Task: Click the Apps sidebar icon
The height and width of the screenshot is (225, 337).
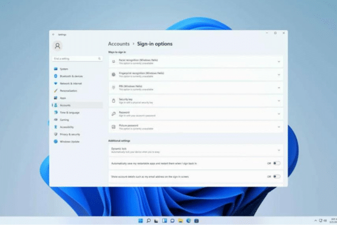Action: pos(56,98)
